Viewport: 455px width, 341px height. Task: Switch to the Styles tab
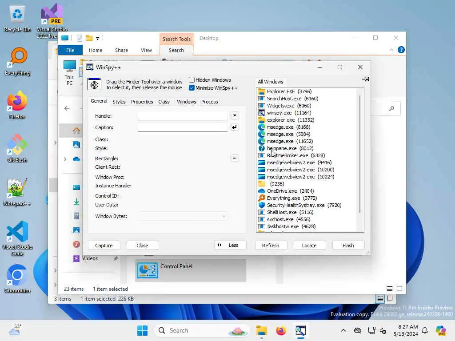coord(119,102)
